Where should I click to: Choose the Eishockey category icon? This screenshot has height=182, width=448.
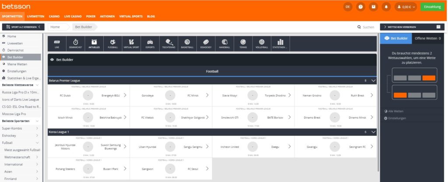(x=206, y=44)
